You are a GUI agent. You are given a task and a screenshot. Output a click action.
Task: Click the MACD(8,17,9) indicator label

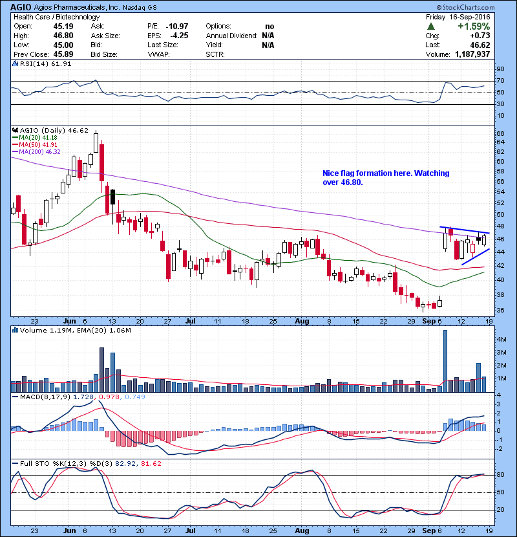tap(45, 397)
